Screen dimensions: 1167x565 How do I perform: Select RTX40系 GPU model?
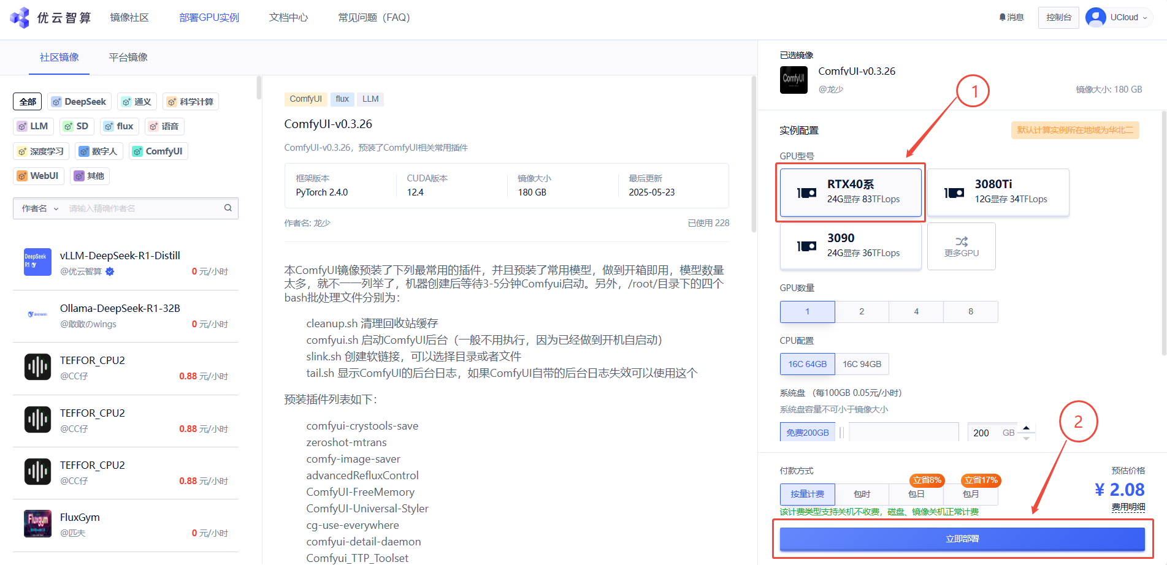point(851,192)
